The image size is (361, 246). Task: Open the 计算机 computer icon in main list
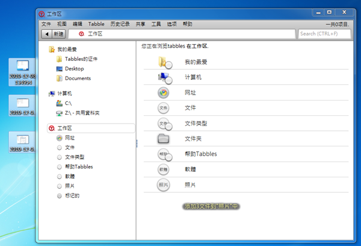point(165,78)
